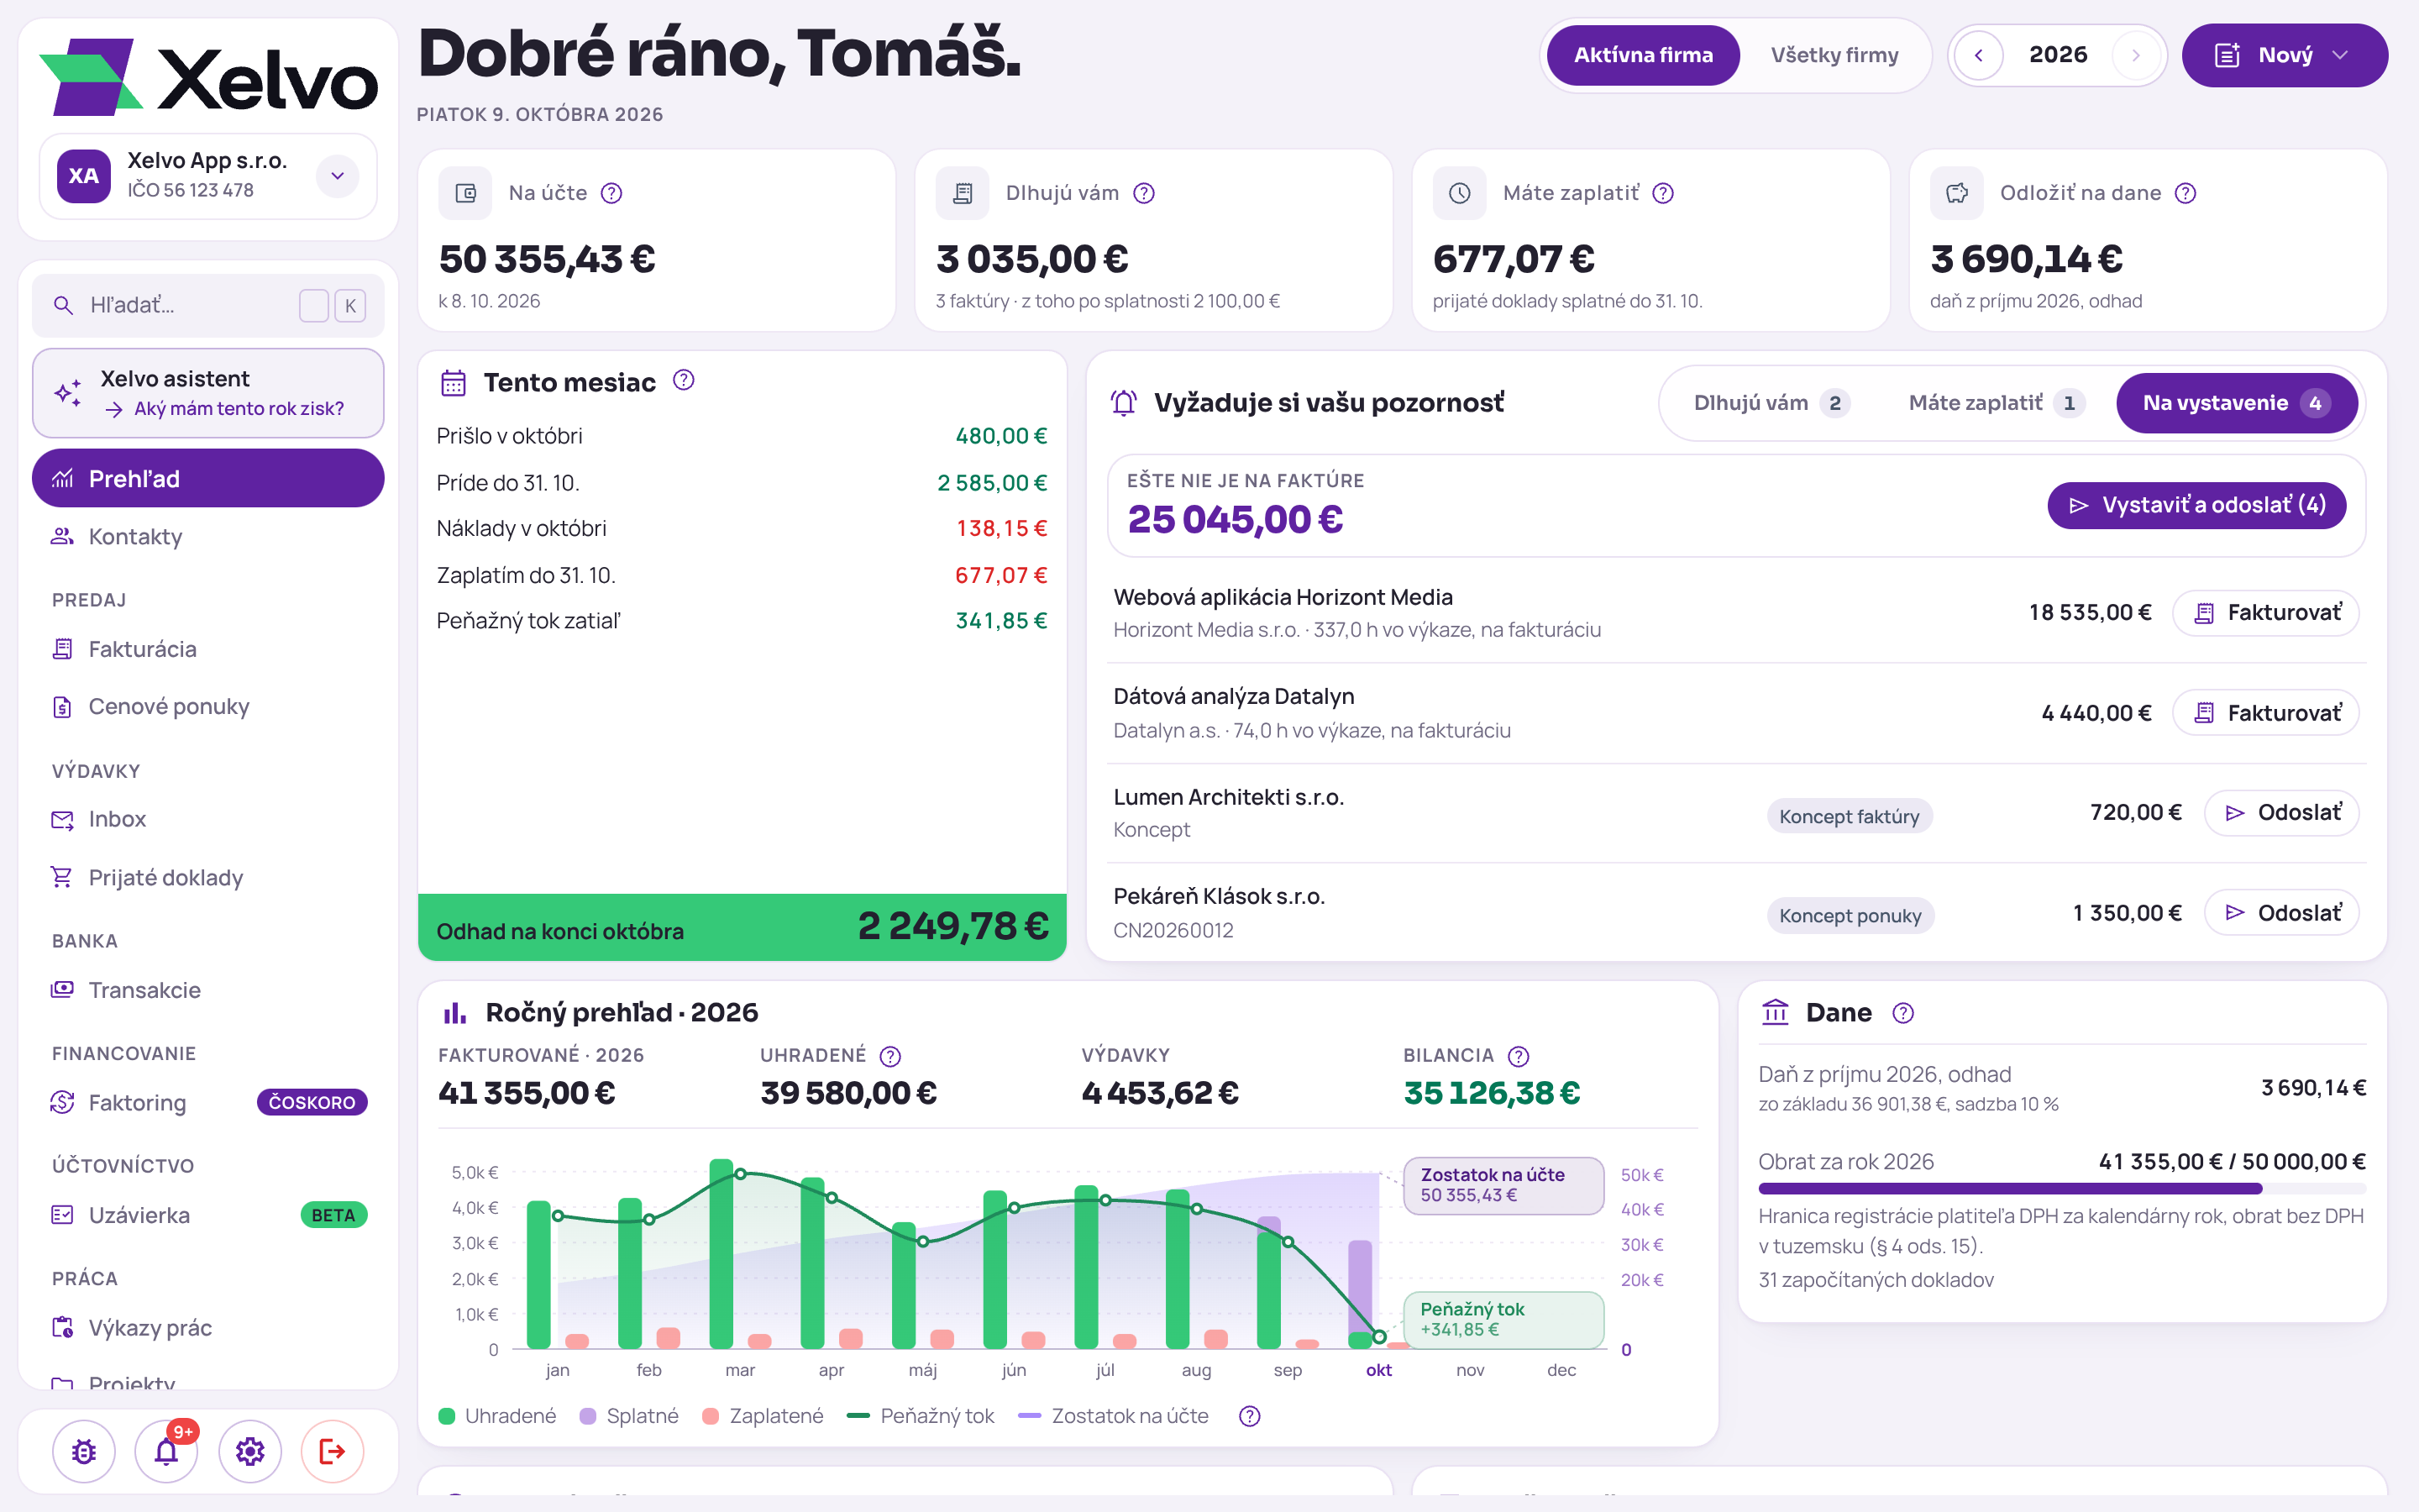Image resolution: width=2419 pixels, height=1512 pixels.
Task: Switch to Všetky firmy view
Action: pos(1834,55)
